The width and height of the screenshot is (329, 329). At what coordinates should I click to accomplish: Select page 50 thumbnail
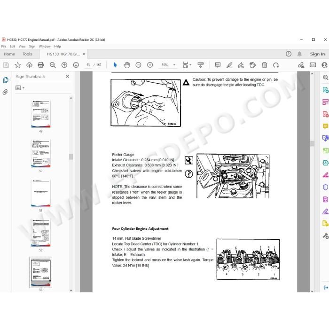tap(41, 154)
